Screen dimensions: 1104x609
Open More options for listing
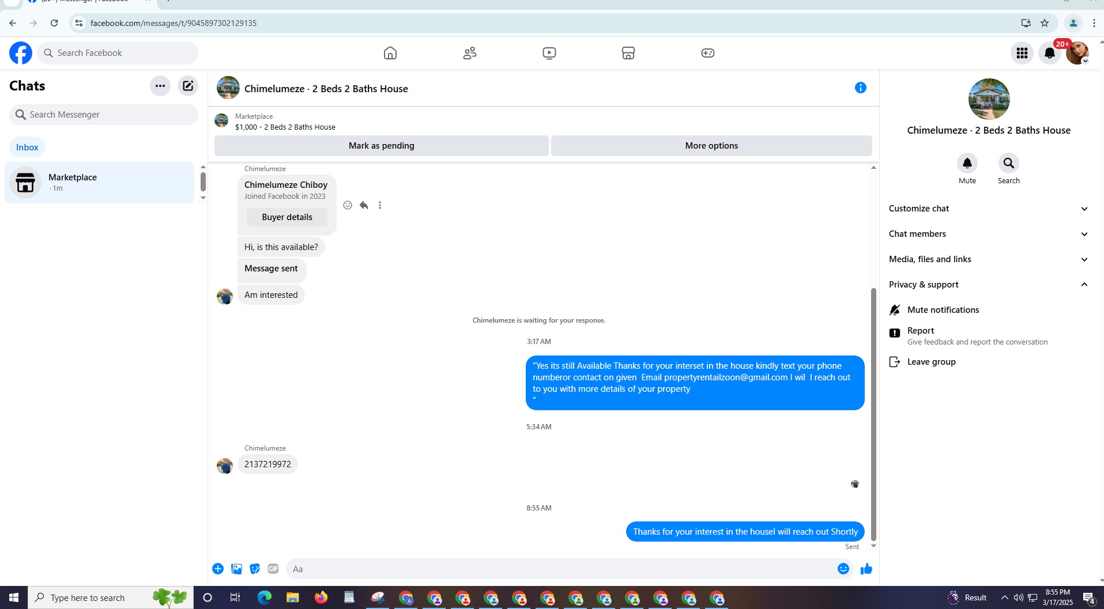click(711, 146)
